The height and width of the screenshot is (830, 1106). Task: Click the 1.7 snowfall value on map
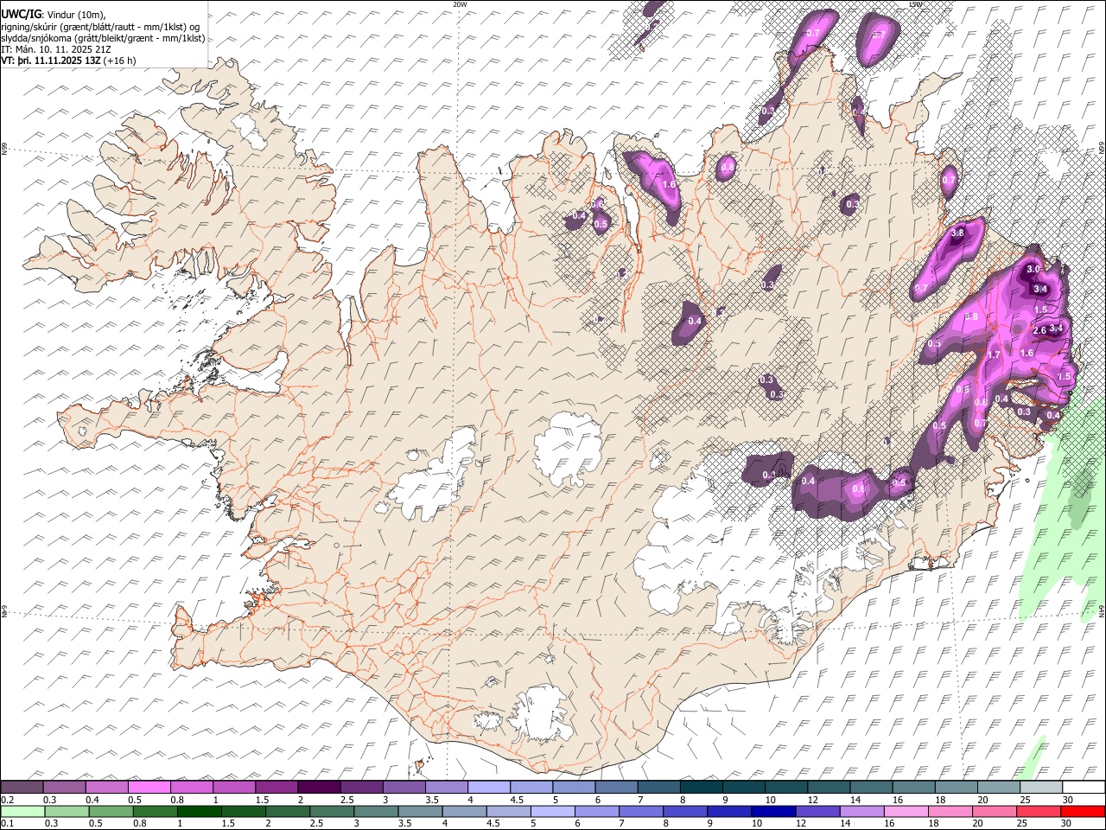click(x=994, y=354)
